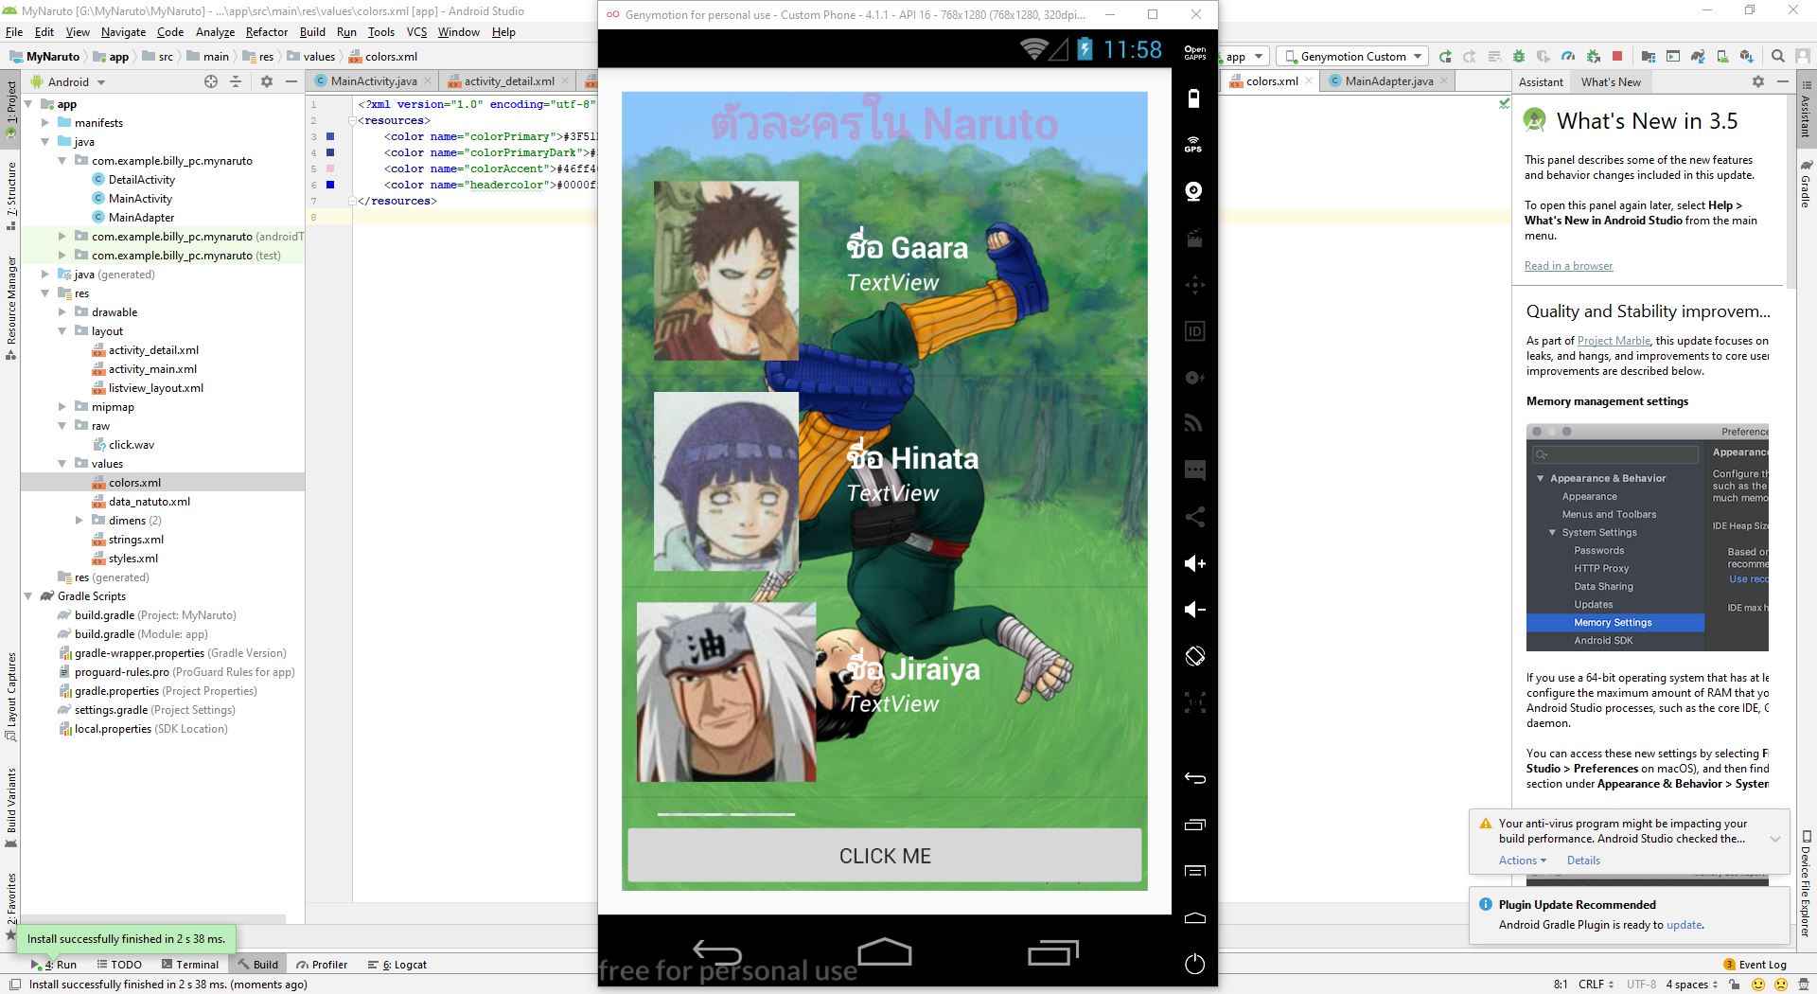Expand the dimens (2) node
This screenshot has width=1817, height=994.
tap(79, 521)
